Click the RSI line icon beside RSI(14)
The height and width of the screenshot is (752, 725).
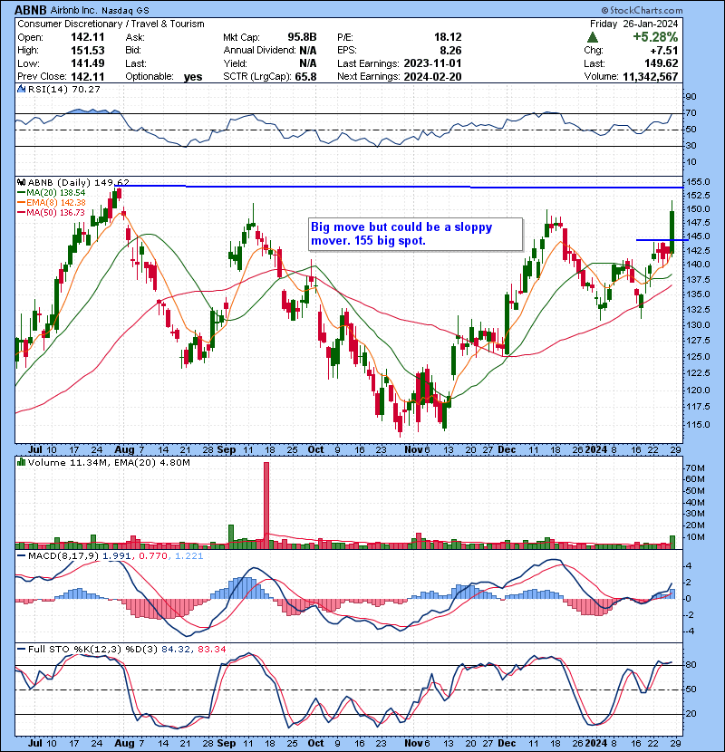[22, 89]
